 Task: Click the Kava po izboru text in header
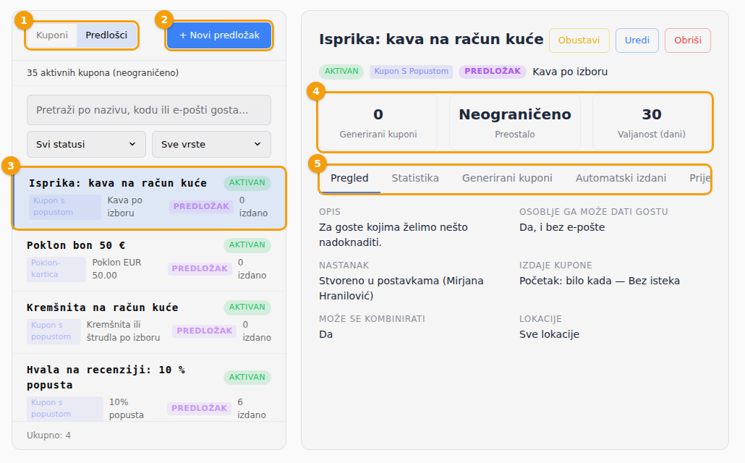click(570, 72)
